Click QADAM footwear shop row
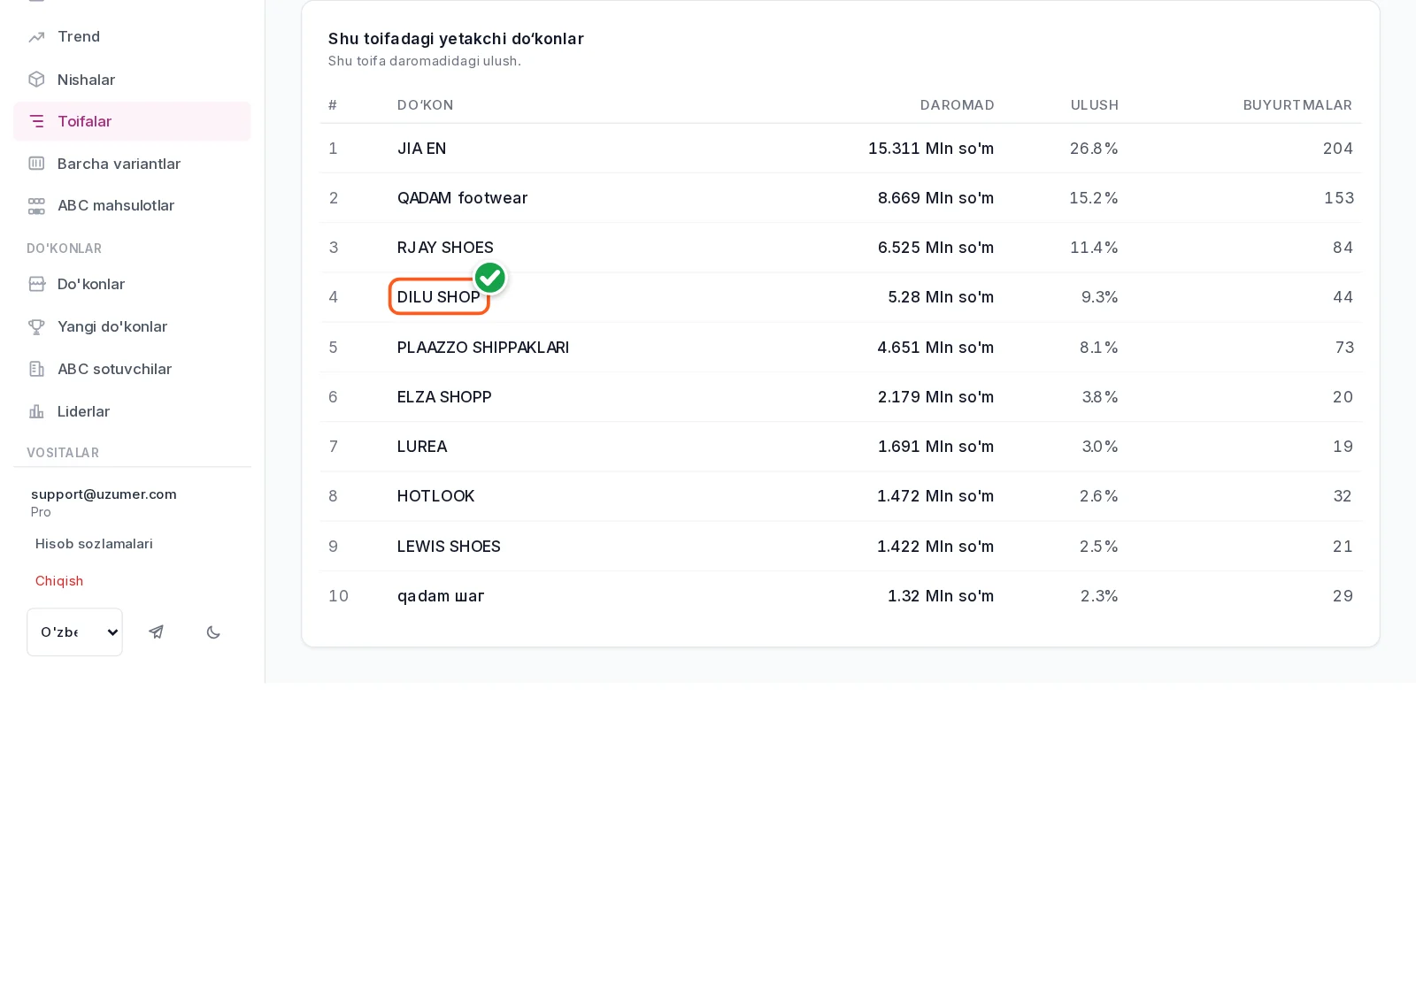1416x995 pixels. tap(841, 198)
